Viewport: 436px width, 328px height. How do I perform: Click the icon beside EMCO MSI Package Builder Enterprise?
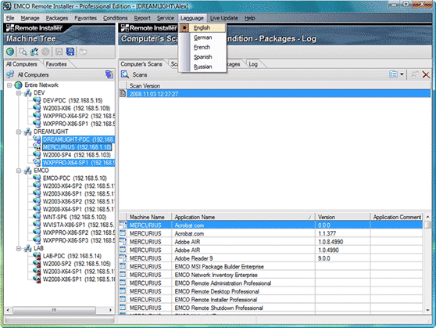(x=123, y=266)
